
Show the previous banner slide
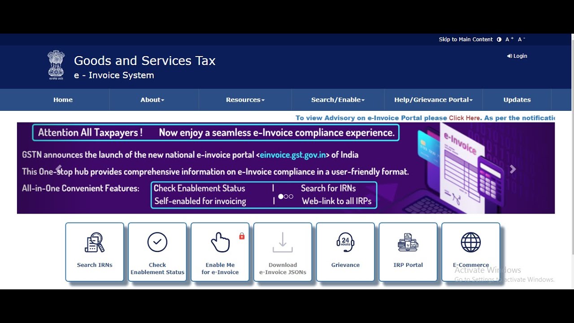pos(58,169)
